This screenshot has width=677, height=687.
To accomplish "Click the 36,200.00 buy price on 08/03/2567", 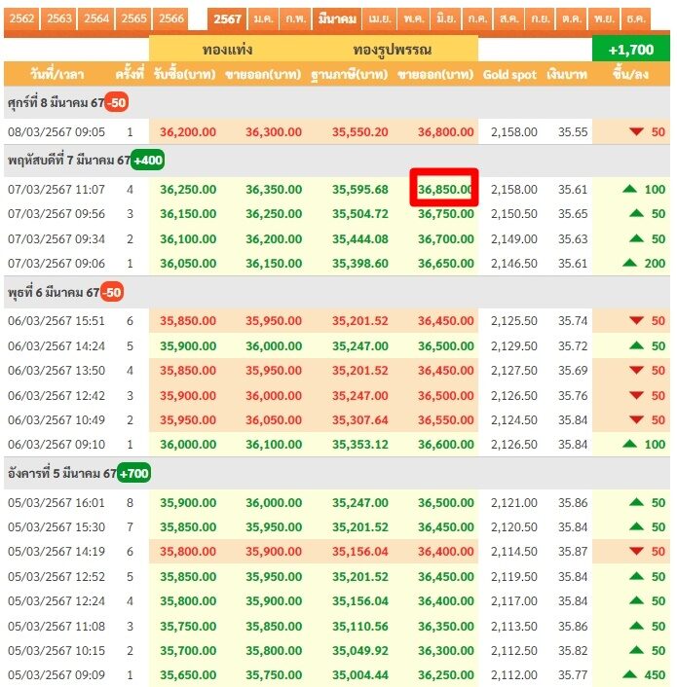I will tap(188, 132).
